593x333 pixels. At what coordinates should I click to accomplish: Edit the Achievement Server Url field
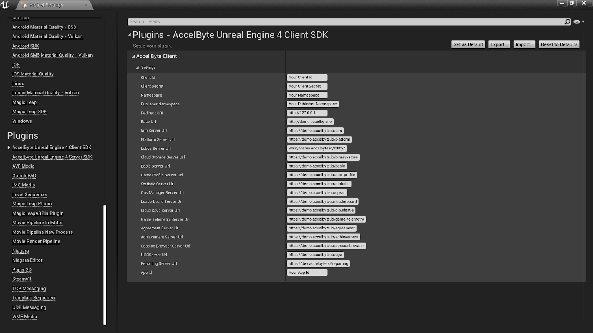[324, 237]
